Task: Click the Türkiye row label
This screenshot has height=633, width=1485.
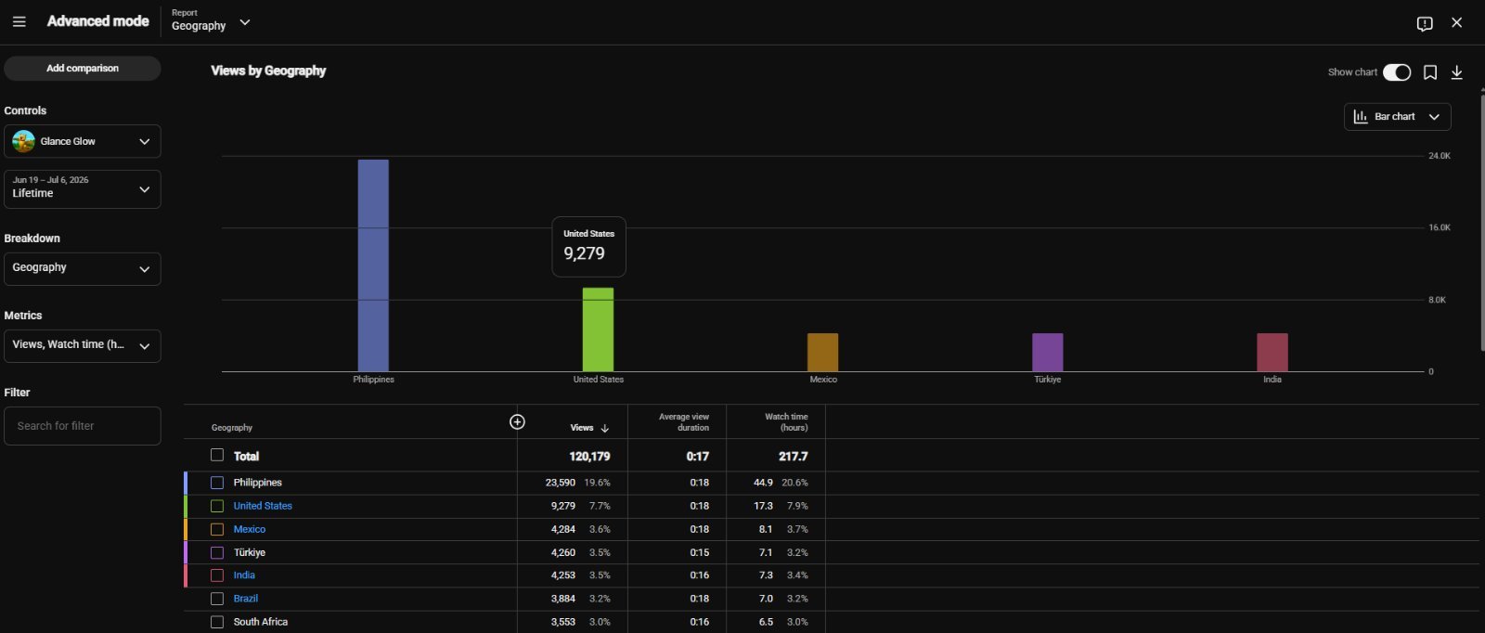Action: tap(250, 552)
